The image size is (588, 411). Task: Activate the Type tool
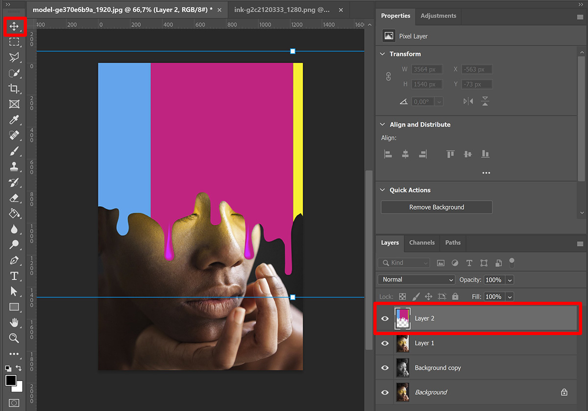tap(13, 276)
